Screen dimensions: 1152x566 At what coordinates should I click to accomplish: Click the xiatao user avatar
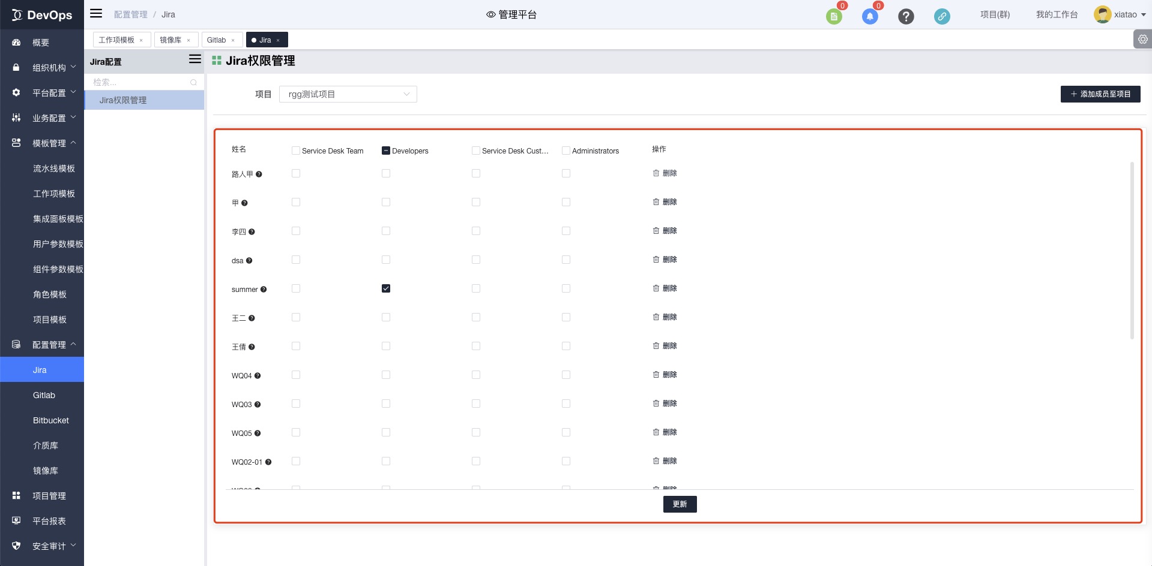tap(1102, 14)
